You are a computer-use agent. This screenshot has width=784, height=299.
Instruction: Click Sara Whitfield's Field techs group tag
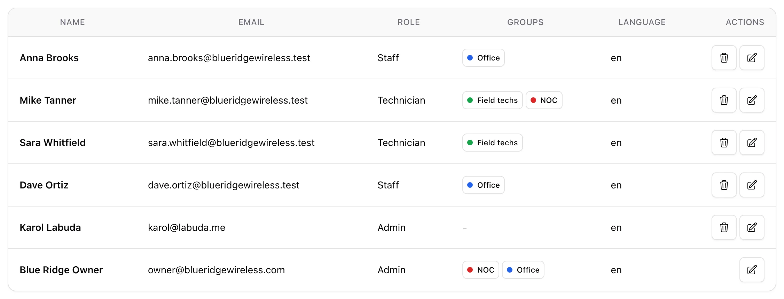492,143
